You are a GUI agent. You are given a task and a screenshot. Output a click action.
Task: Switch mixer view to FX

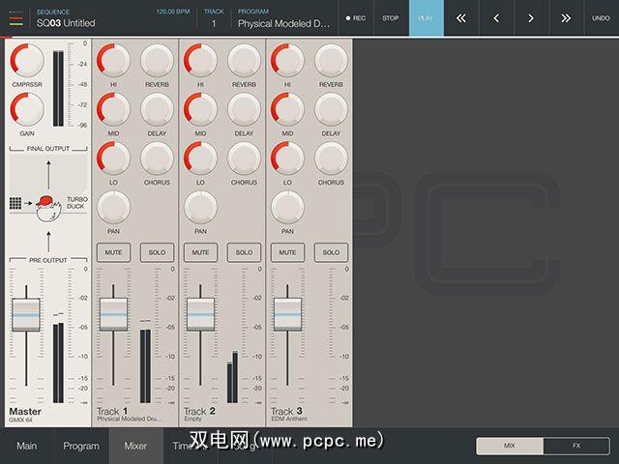pyautogui.click(x=576, y=446)
